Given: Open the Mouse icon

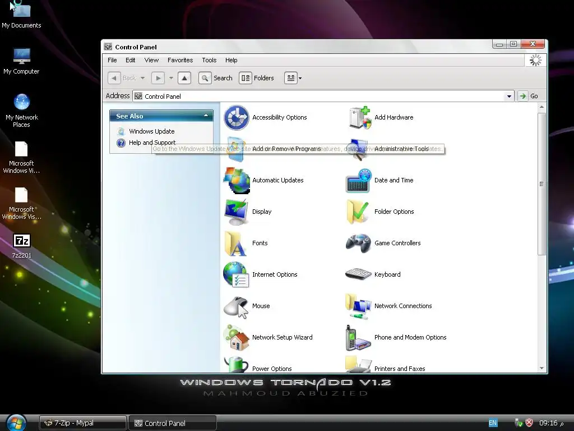Looking at the screenshot, I should tap(236, 306).
